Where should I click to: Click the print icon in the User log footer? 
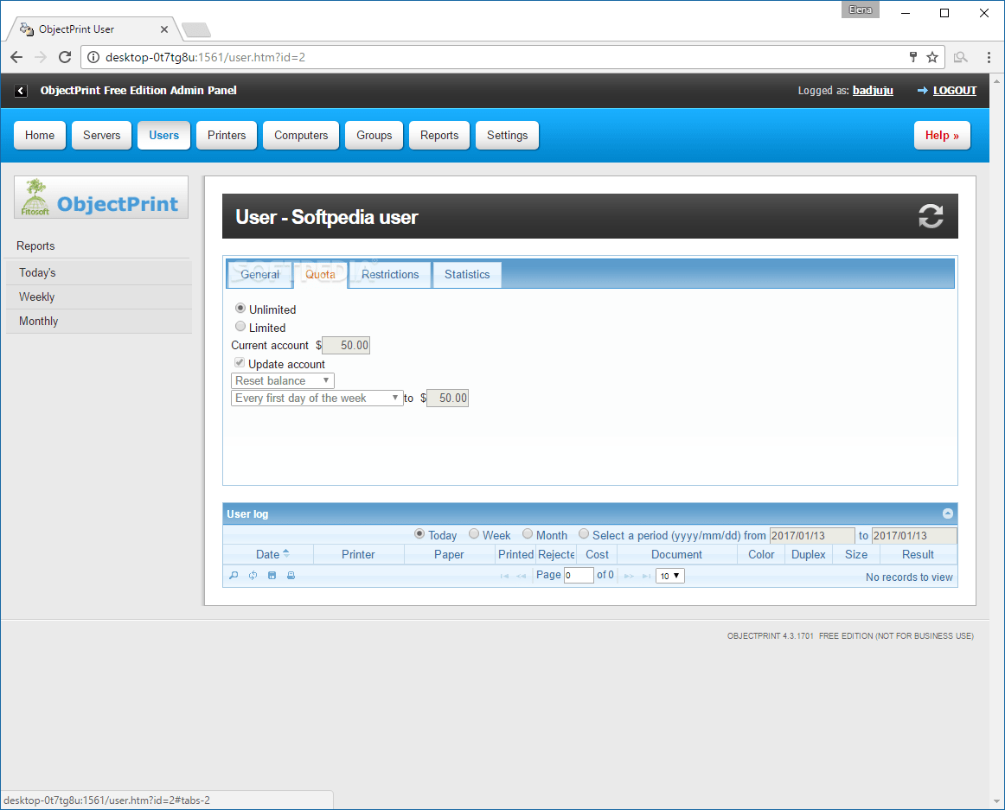[x=291, y=576]
